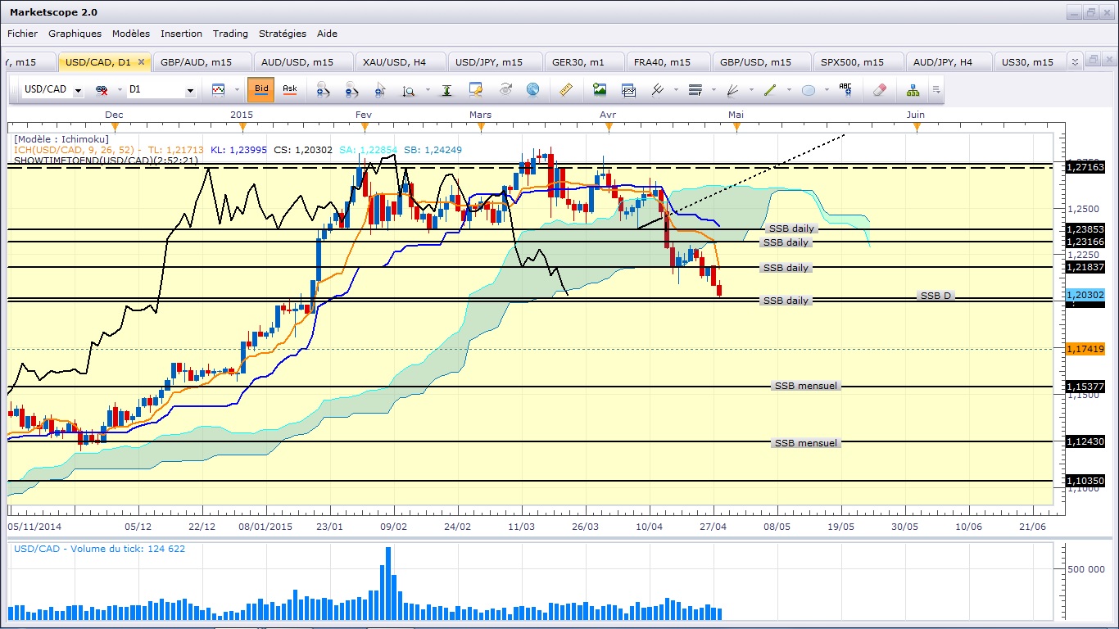Click the orange 1,17419 price label
This screenshot has width=1119, height=629.
[1086, 349]
